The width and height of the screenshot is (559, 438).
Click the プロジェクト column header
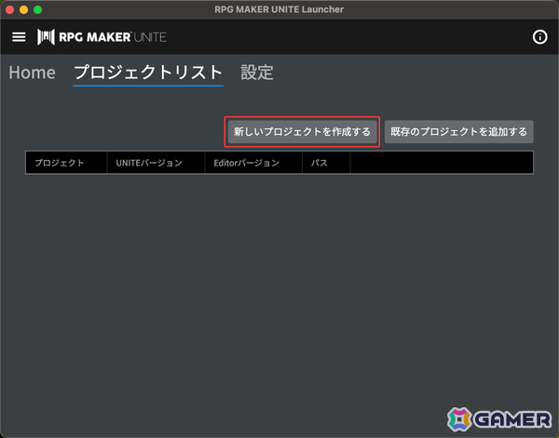[66, 163]
